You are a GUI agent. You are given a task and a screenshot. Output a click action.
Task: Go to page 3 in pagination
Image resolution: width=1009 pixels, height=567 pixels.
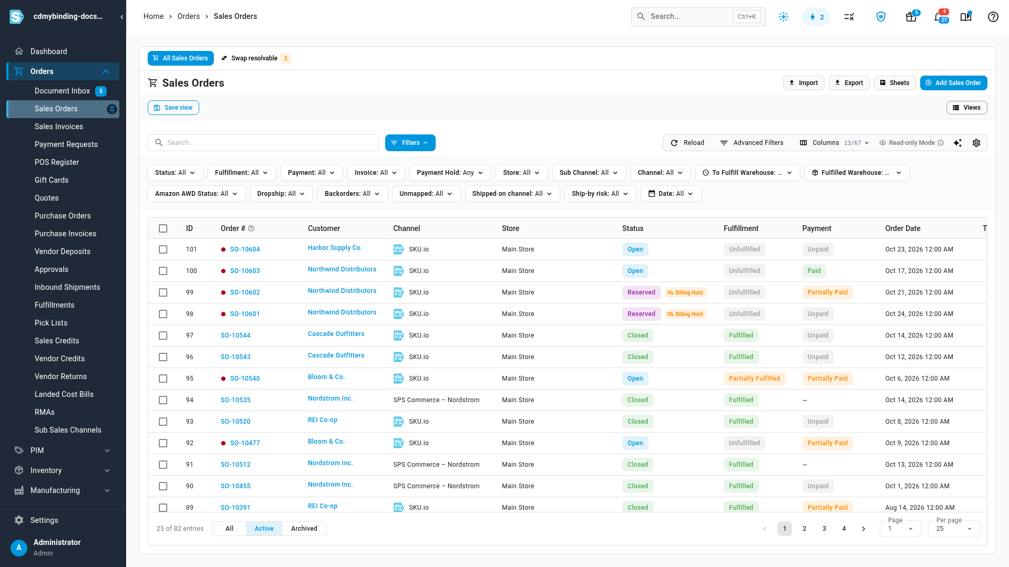(824, 529)
